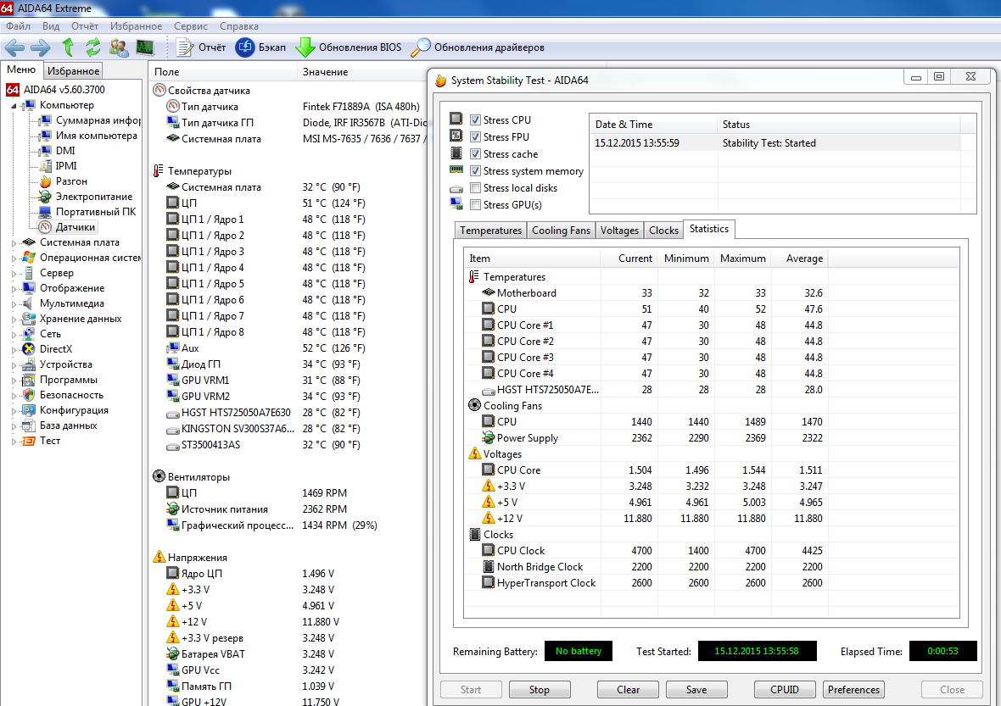Click the green Up arrow toolbar icon
The height and width of the screenshot is (706, 1001).
pos(69,47)
